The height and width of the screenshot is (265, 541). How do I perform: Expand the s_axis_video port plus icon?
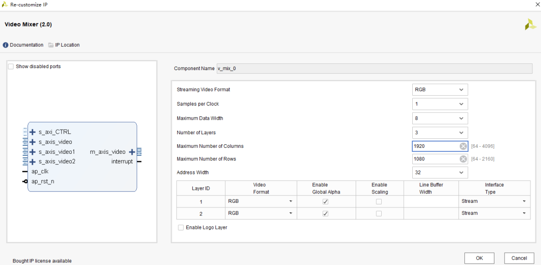[x=33, y=142]
